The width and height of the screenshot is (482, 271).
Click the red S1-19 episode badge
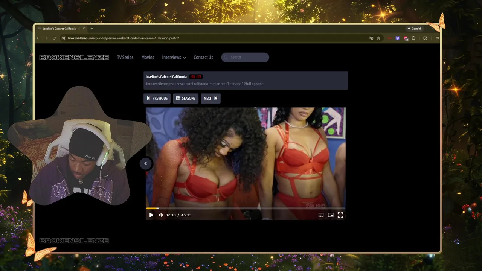tap(196, 77)
